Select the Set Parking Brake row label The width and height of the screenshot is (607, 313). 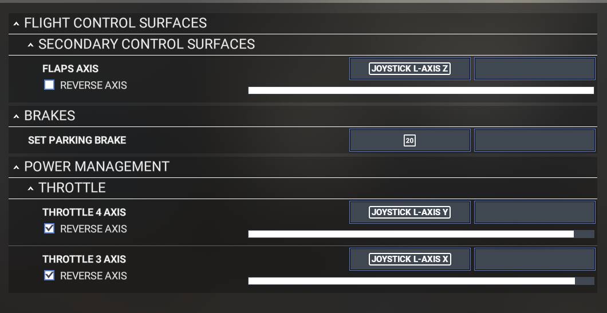(77, 140)
